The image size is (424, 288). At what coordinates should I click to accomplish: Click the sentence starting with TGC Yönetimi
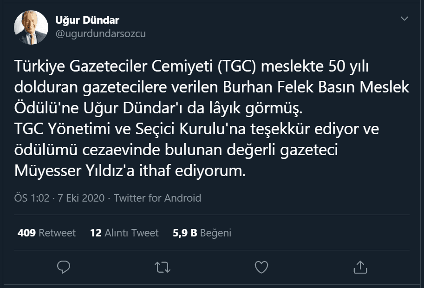click(197, 129)
